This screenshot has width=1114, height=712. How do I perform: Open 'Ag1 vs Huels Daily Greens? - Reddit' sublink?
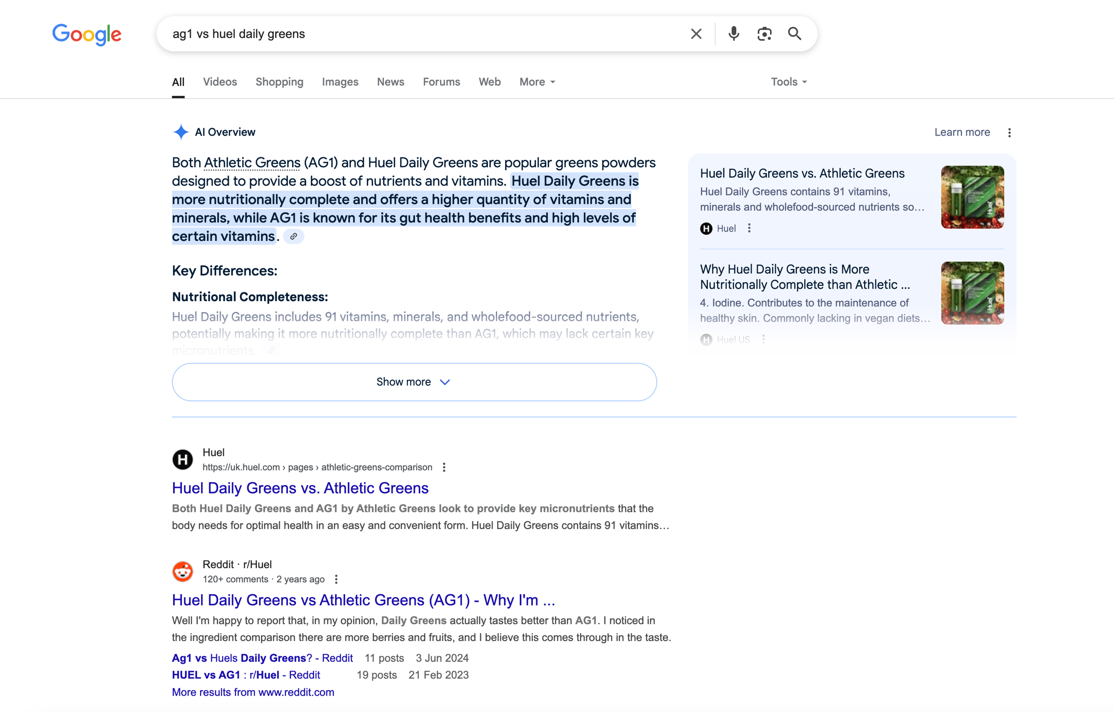click(x=262, y=658)
